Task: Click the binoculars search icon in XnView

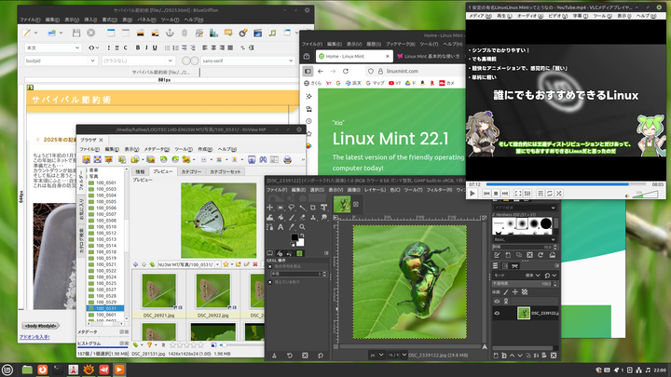Action: click(x=263, y=159)
